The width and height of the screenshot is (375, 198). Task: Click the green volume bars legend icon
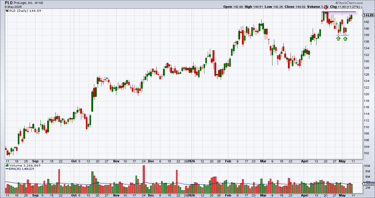7,166
